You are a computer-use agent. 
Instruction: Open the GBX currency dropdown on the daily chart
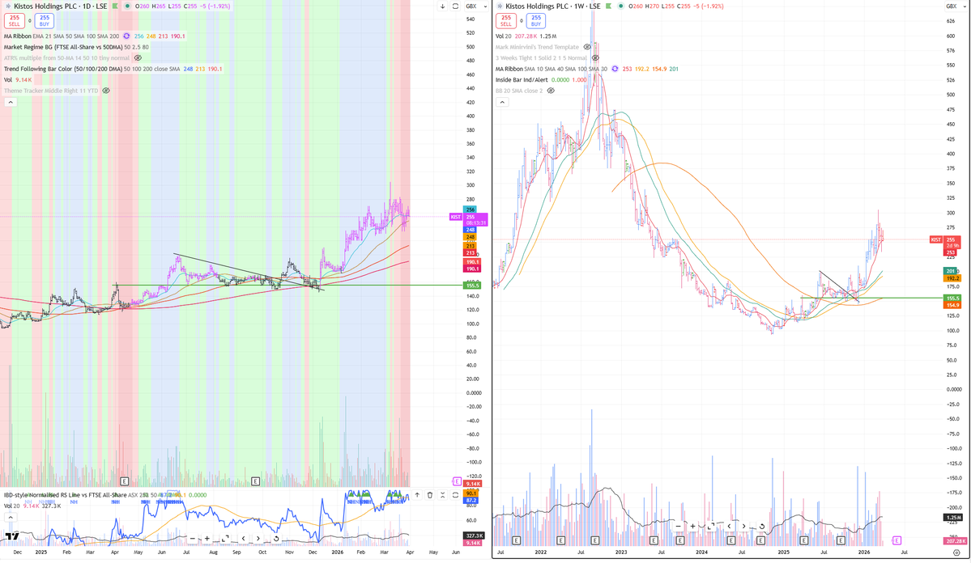pyautogui.click(x=475, y=6)
